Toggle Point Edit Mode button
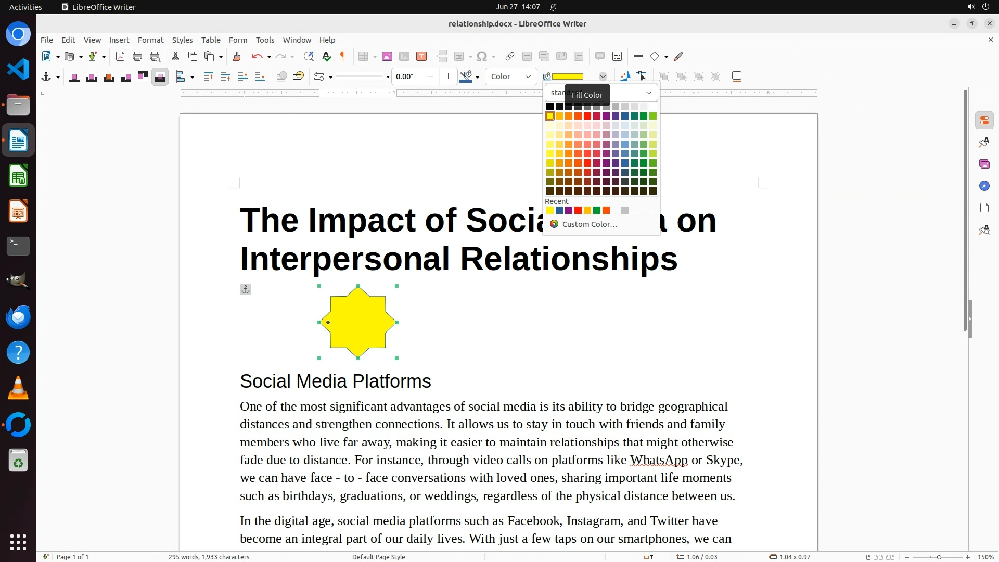 tap(642, 76)
